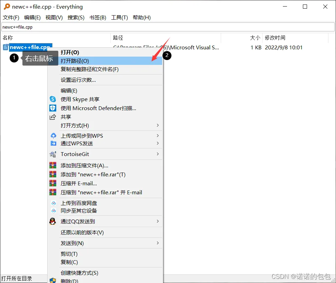This screenshot has width=336, height=283.
Task: Expand the 打开方式(H) submenu arrow
Action: pyautogui.click(x=158, y=125)
